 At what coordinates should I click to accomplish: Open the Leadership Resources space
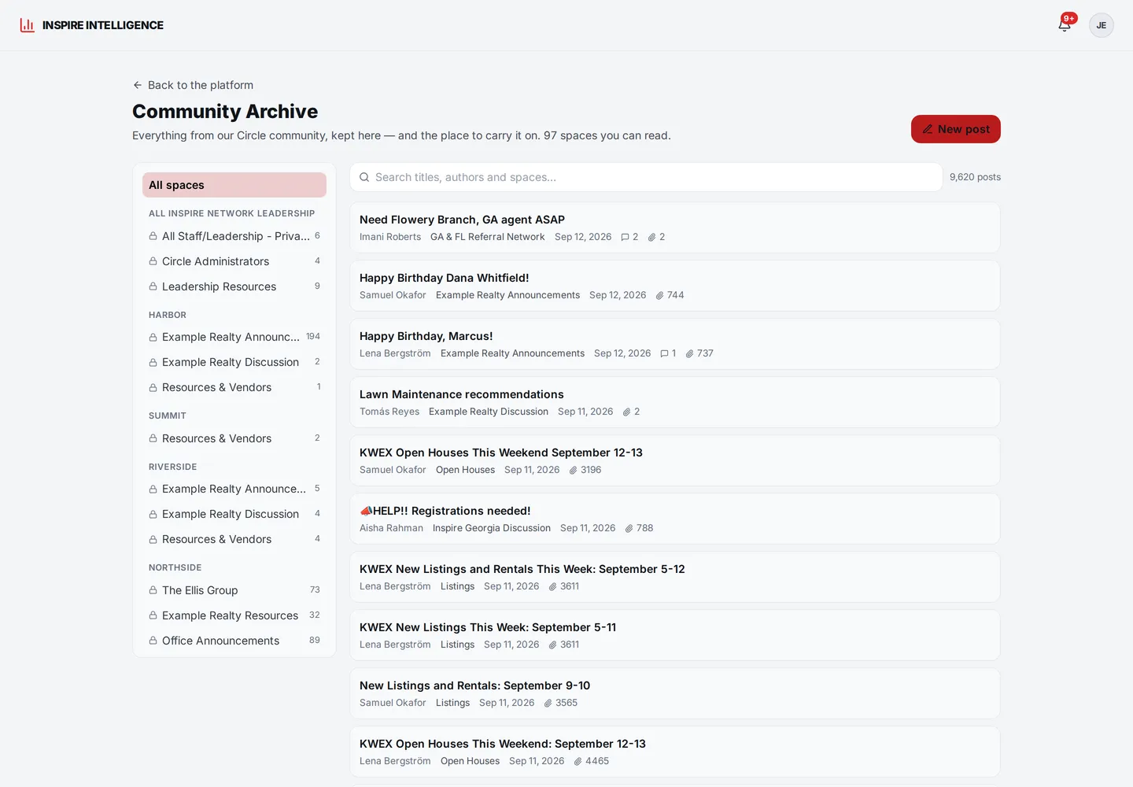click(234, 286)
